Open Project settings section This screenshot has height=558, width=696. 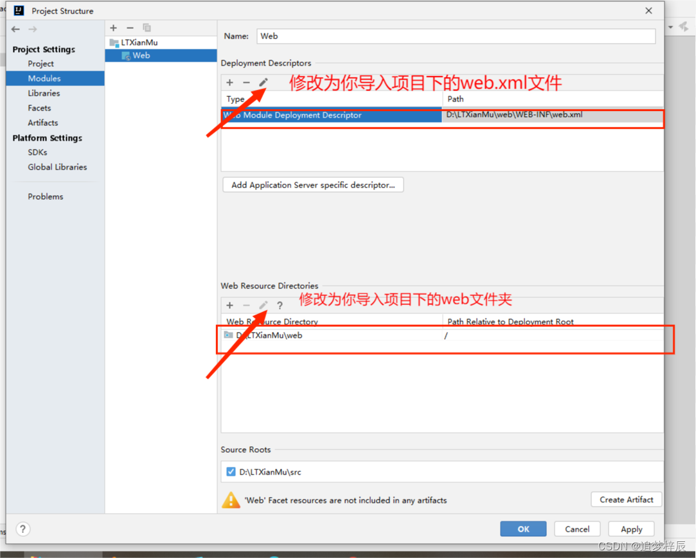tap(41, 64)
